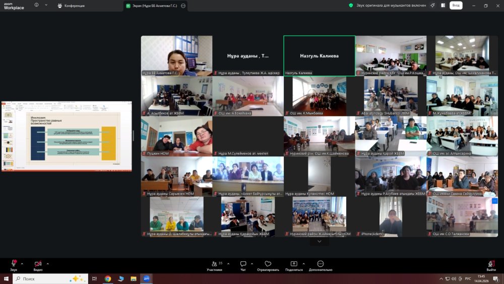The image size is (504, 284).
Task: Select Нұра ауданы Құланөтпес НОМ tile
Action: click(319, 177)
